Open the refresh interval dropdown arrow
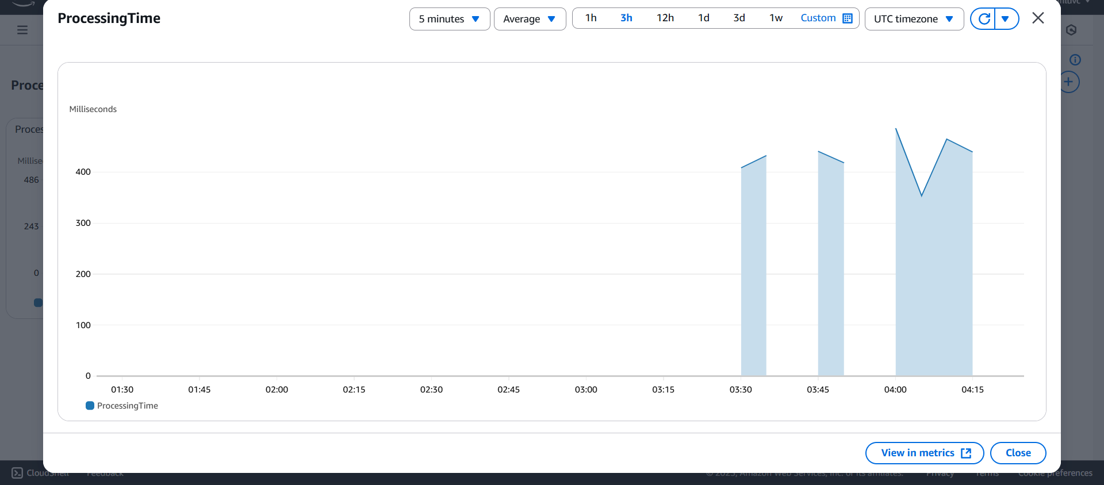The height and width of the screenshot is (485, 1104). point(1006,19)
